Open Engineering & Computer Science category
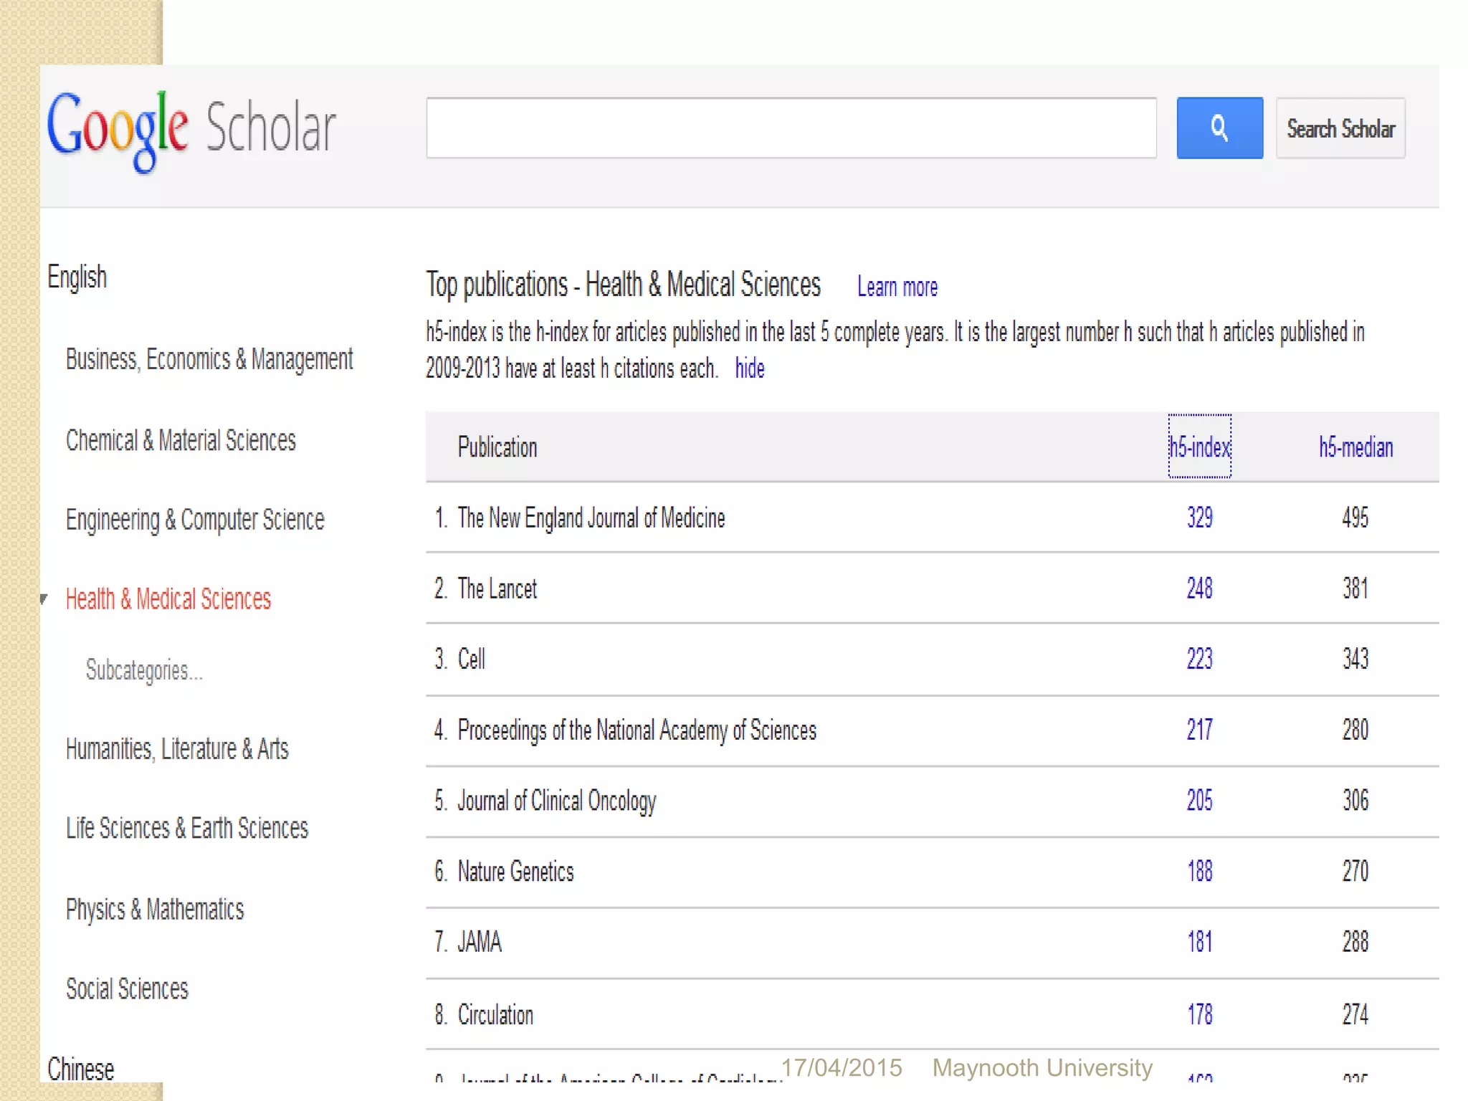 195,520
